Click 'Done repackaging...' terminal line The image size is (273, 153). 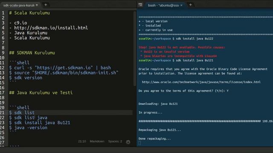tap(154, 139)
